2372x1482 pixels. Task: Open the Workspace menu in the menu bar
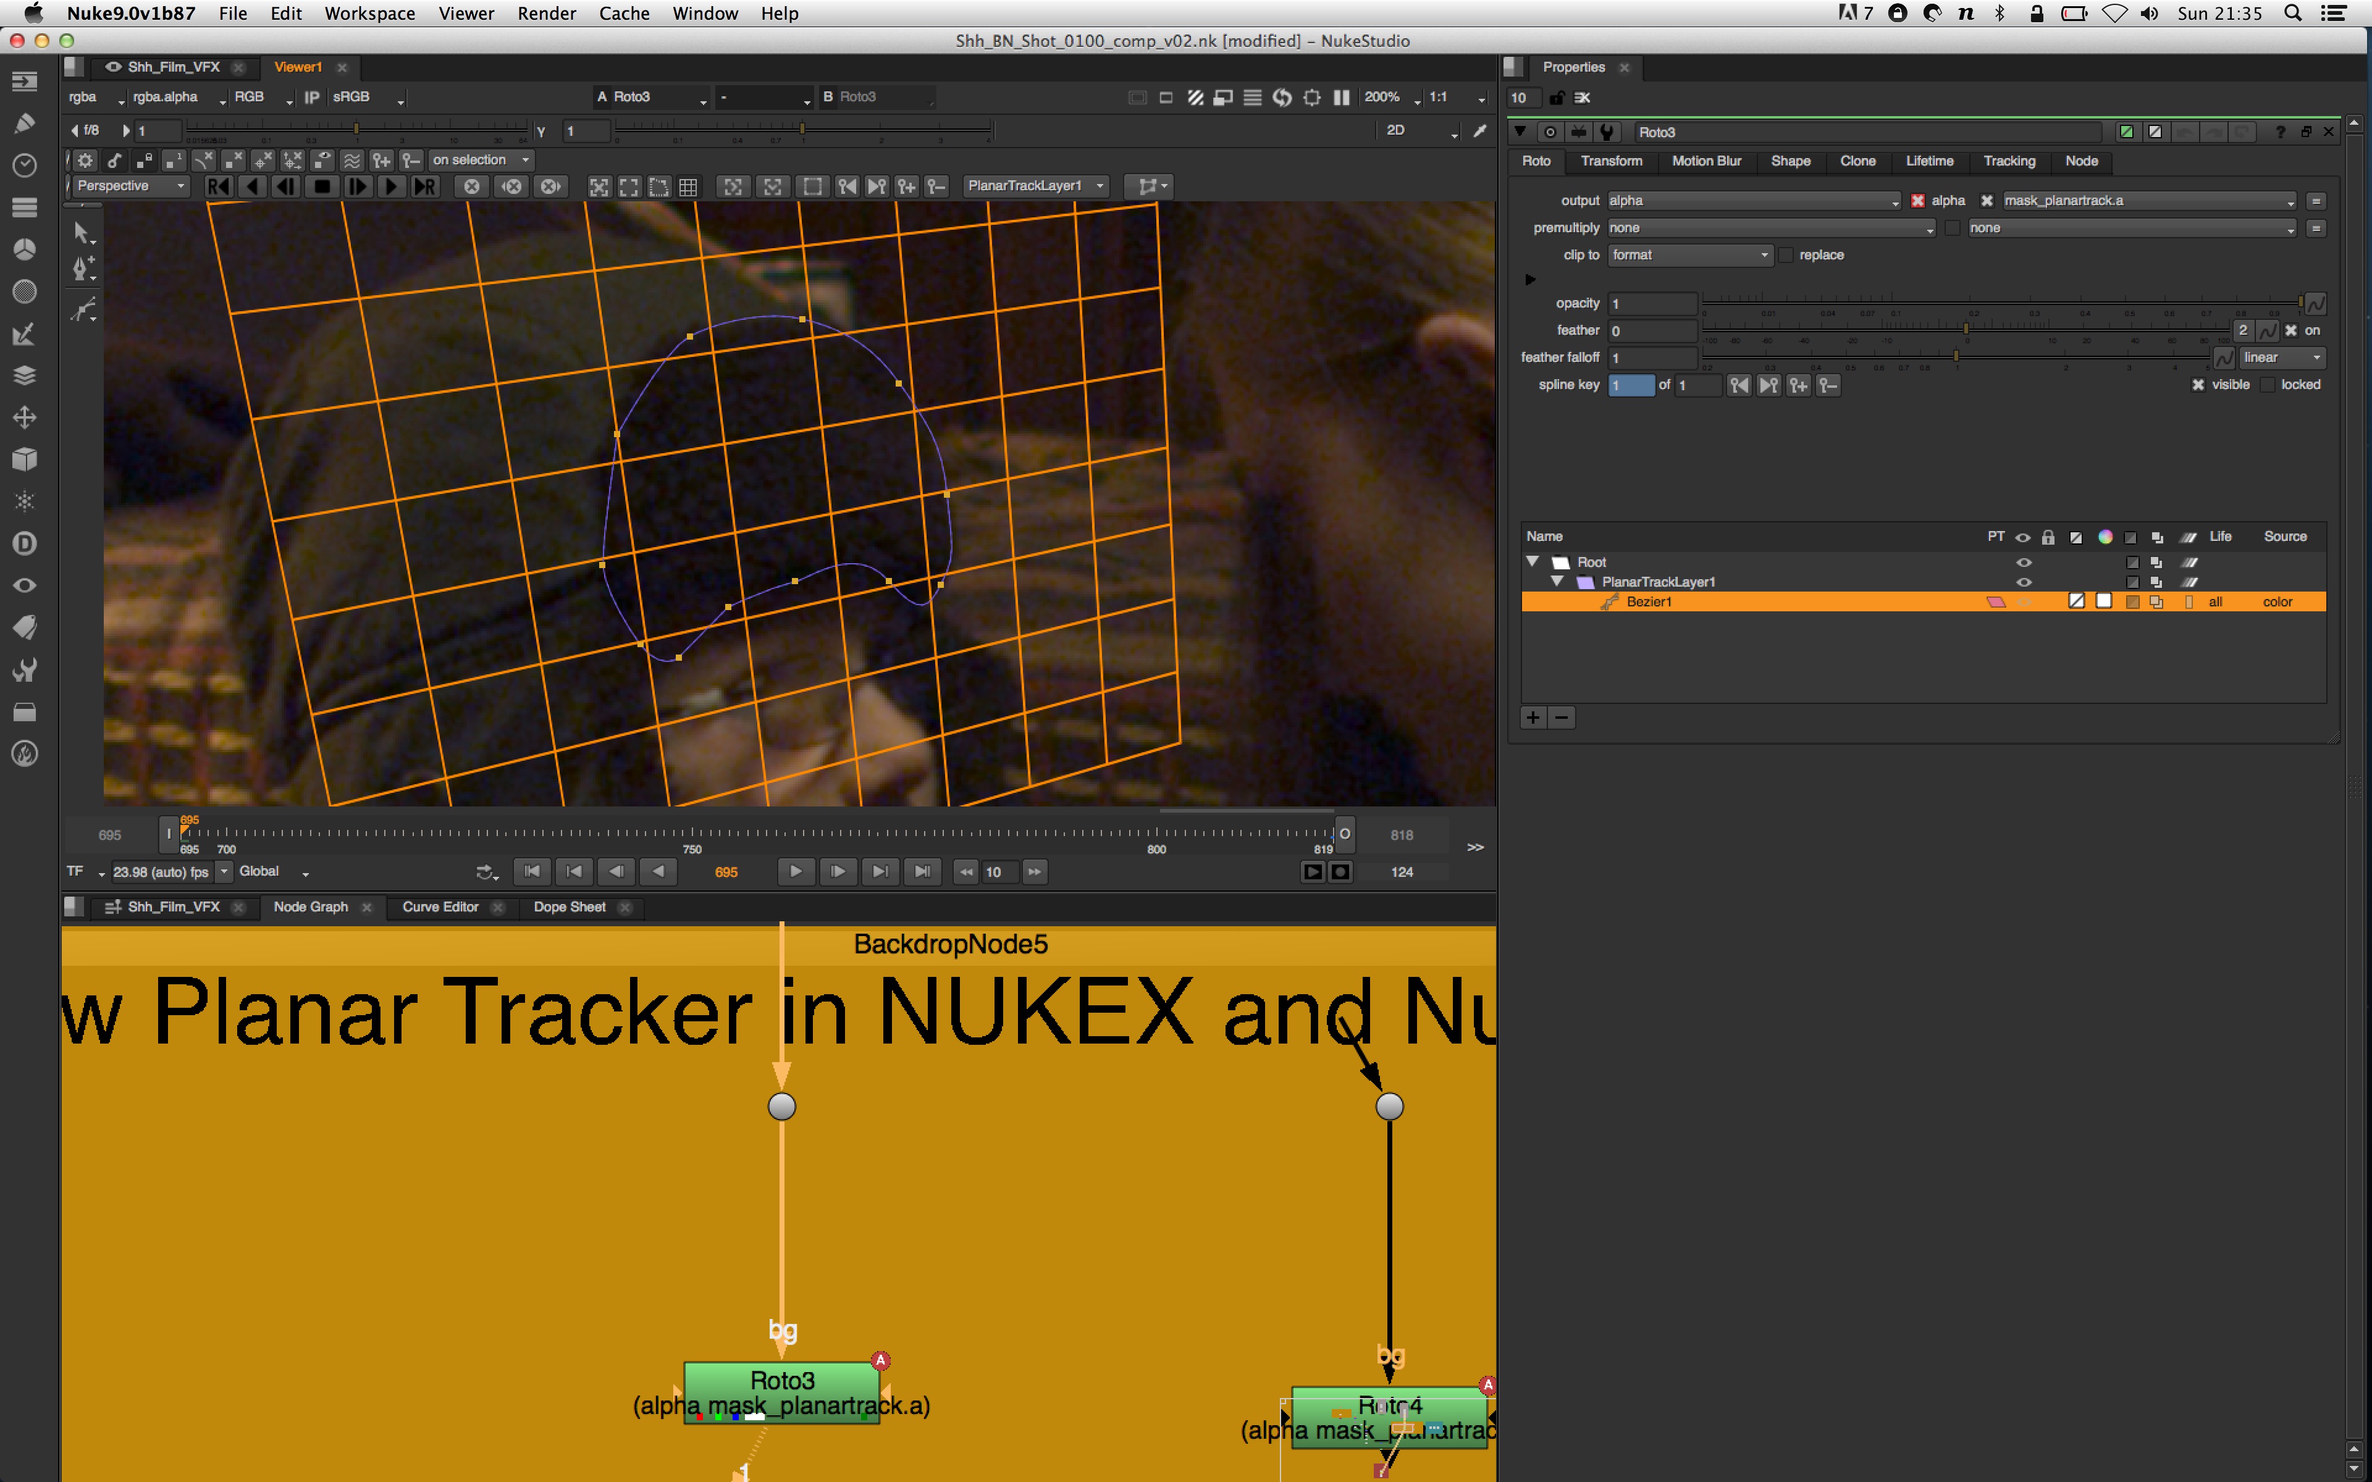click(x=369, y=14)
